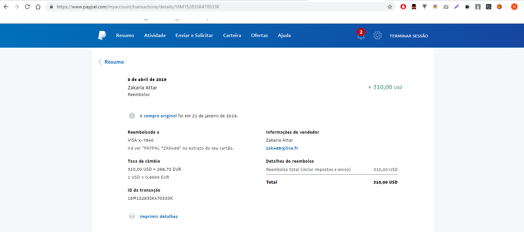Viewport: 524px width, 232px height.
Task: Go to browser home page icon
Action: pyautogui.click(x=38, y=7)
